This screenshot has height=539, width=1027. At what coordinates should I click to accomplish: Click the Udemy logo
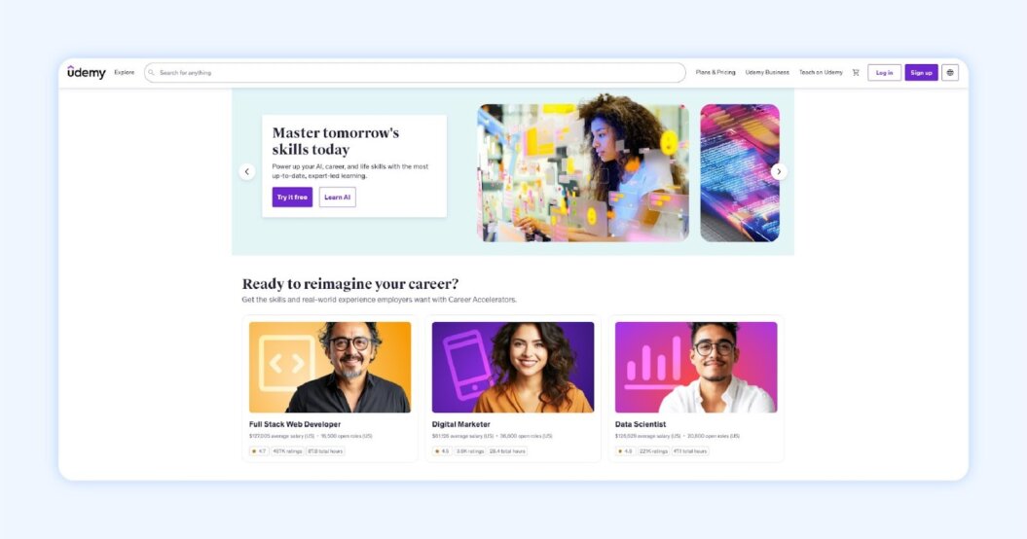click(x=86, y=72)
